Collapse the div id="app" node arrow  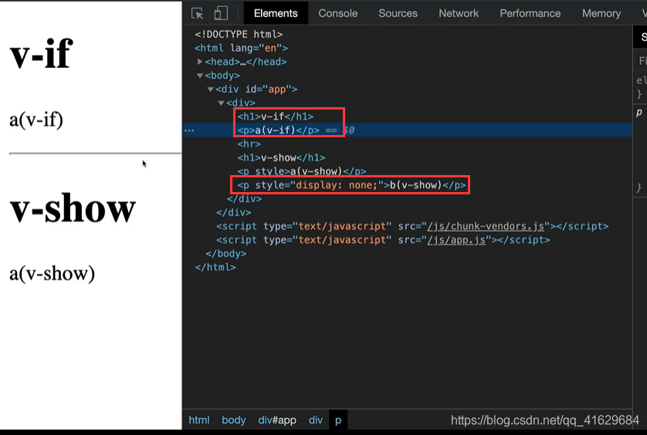coord(211,89)
